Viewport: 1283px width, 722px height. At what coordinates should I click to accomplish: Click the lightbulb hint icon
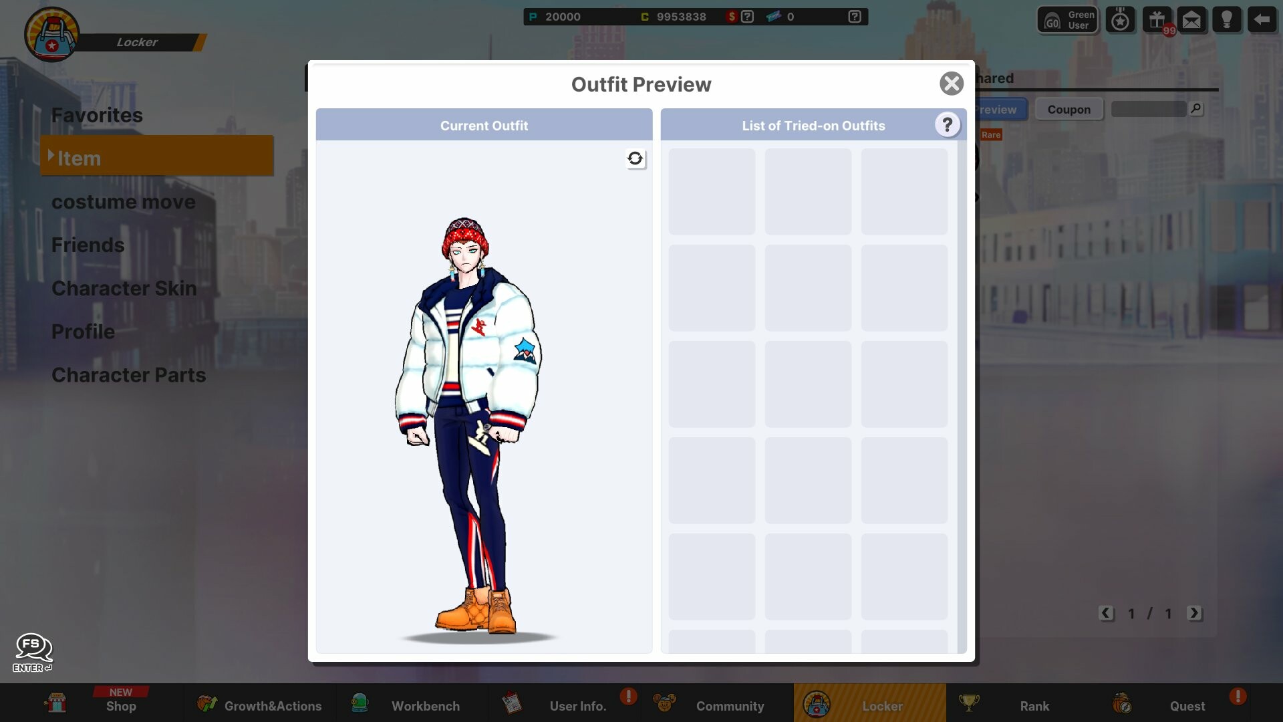(1228, 19)
